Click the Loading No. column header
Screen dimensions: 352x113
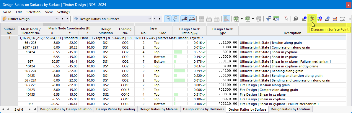tap(125, 31)
